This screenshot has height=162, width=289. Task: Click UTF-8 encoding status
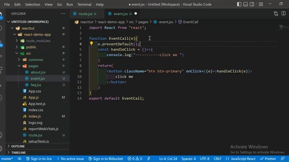[x=205, y=159]
